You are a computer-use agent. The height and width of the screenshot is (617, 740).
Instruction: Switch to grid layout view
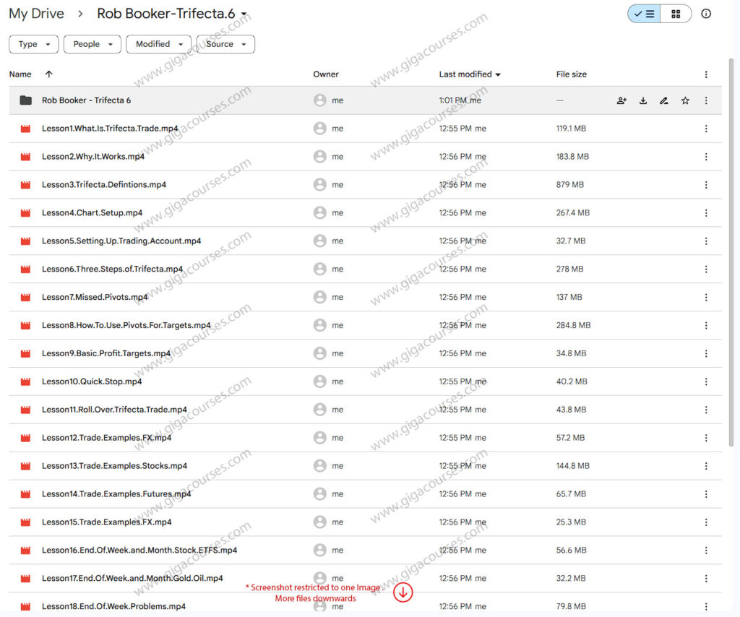676,14
